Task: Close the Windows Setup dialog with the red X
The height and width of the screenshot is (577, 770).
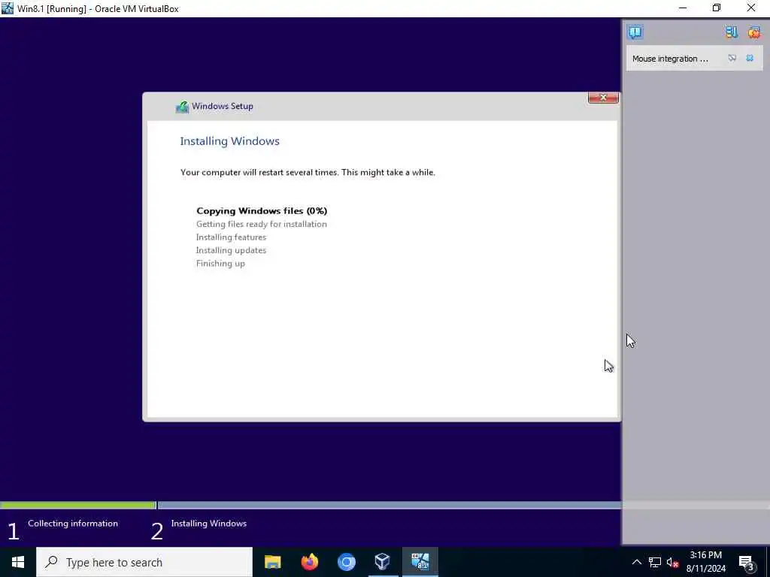Action: pos(603,97)
